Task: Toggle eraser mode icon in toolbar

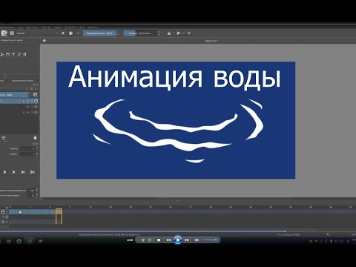Action: pos(63,33)
